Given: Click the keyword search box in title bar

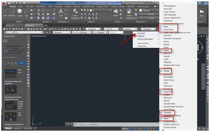Looking at the screenshot, I should tap(138, 3).
